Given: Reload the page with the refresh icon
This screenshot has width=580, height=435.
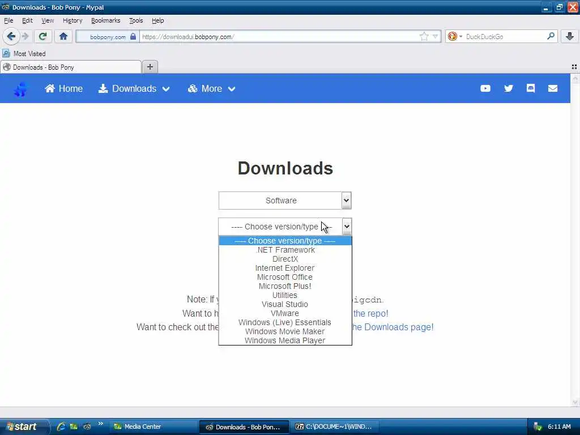Looking at the screenshot, I should tap(42, 36).
